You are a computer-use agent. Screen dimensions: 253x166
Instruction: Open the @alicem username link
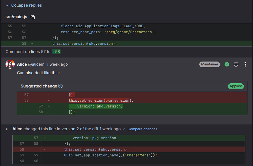coord(36,64)
